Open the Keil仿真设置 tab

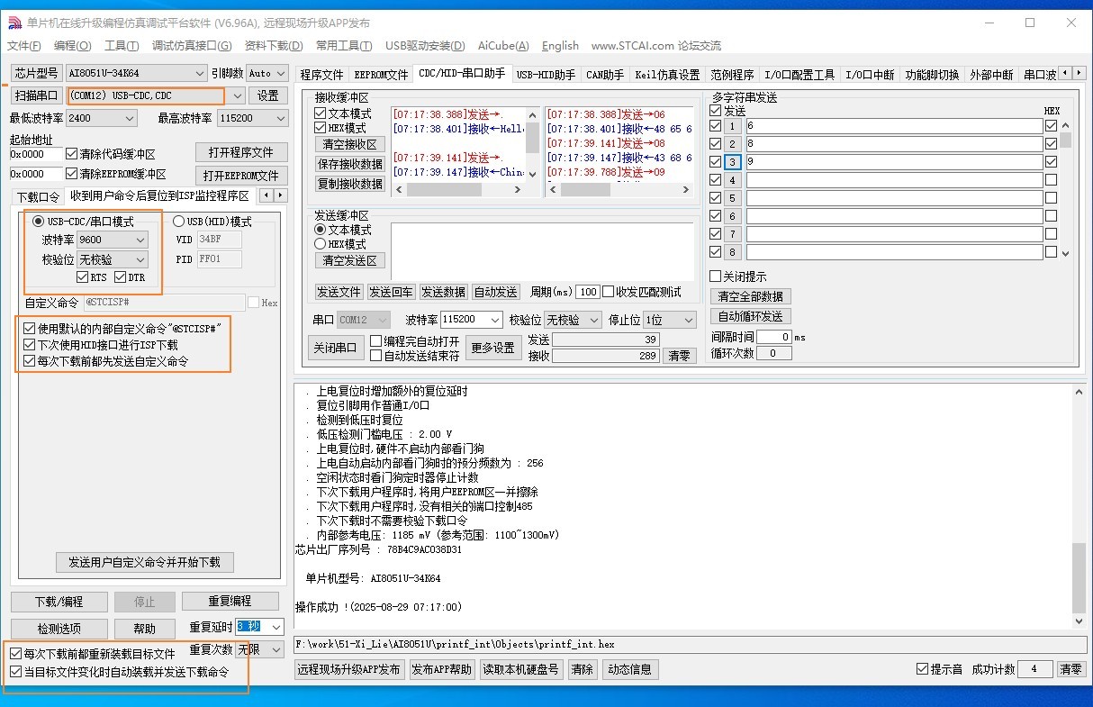pyautogui.click(x=667, y=75)
